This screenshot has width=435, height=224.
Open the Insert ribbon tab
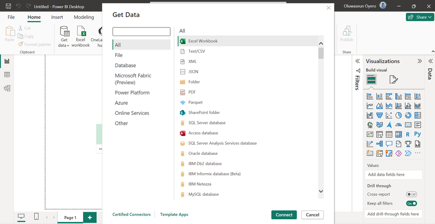(x=57, y=17)
